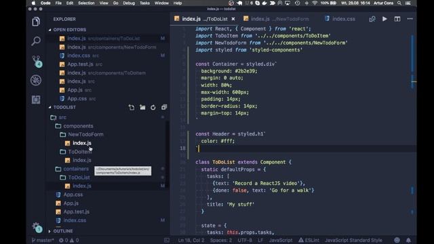434x244 pixels.
Task: Open App.js in TODOLIST tree
Action: click(x=71, y=203)
